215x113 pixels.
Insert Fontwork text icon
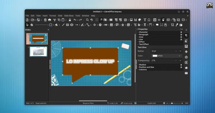(x=155, y=20)
